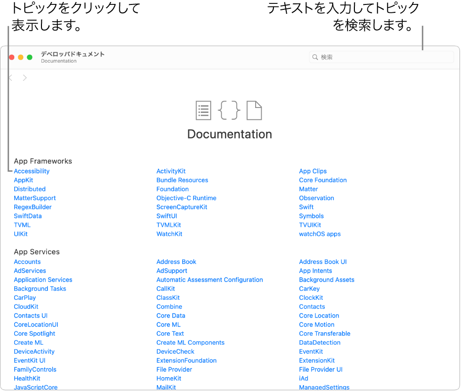Image resolution: width=461 pixels, height=391 pixels.
Task: Open AdSupport
Action: [172, 271]
